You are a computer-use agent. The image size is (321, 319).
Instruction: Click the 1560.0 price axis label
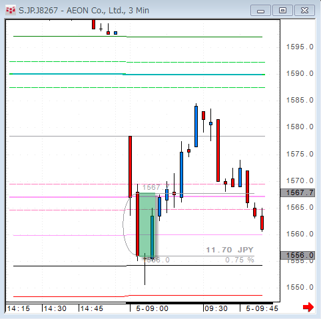300,234
